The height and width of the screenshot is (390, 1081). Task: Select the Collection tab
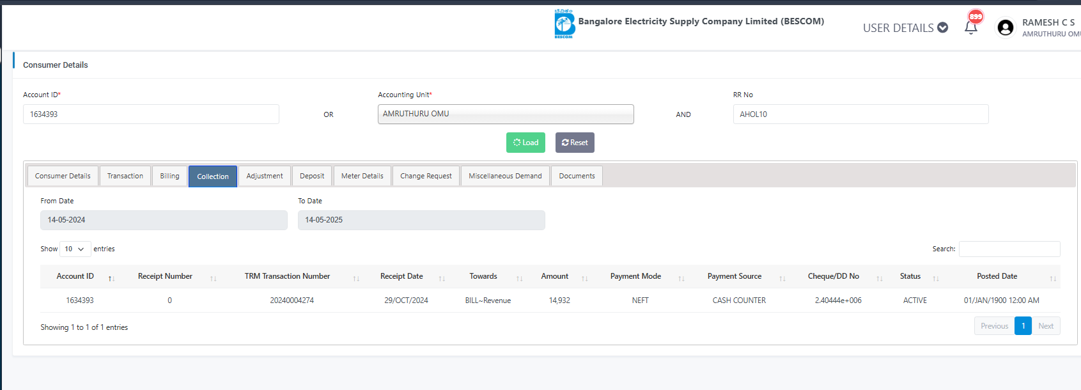213,176
